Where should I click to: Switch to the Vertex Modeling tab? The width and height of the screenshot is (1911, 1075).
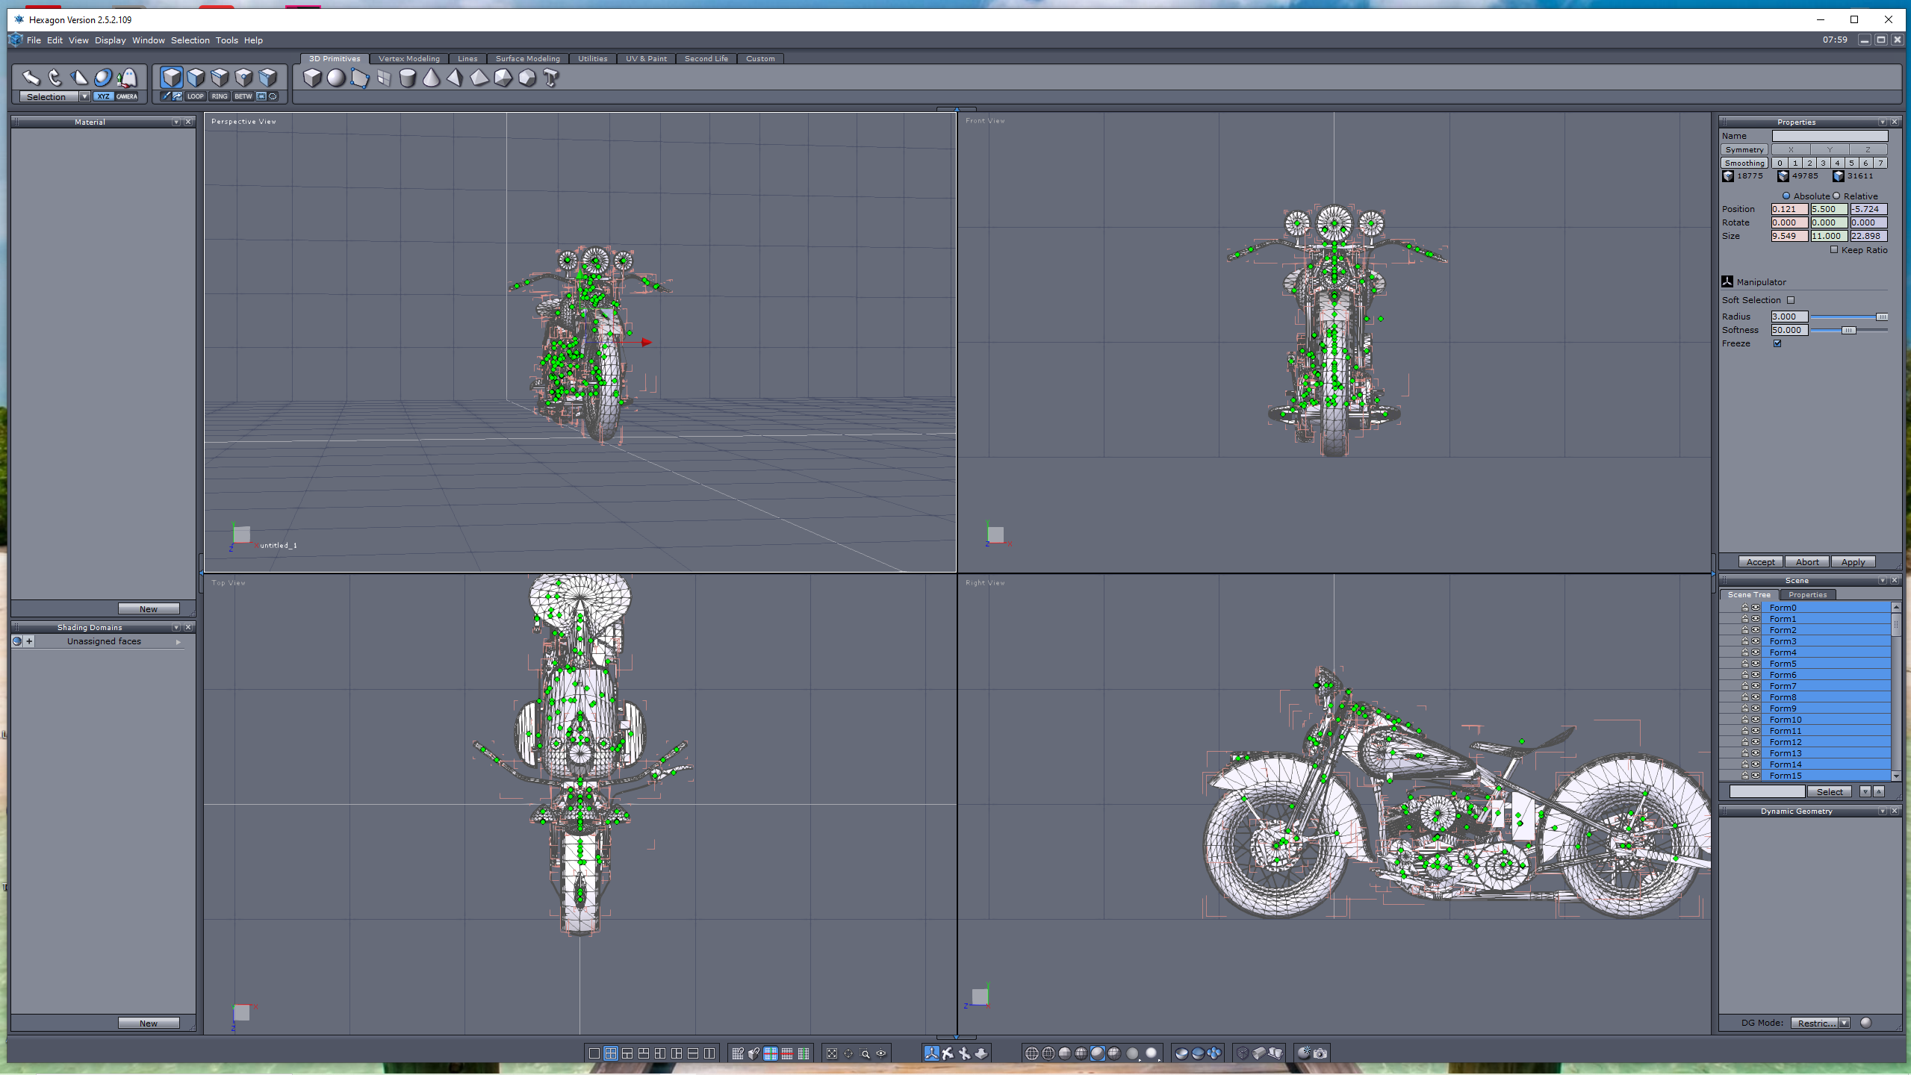[408, 59]
